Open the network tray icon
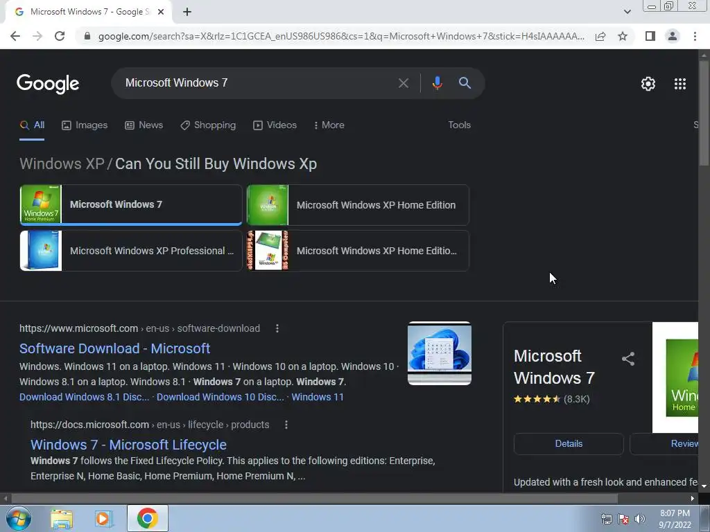 click(x=606, y=519)
